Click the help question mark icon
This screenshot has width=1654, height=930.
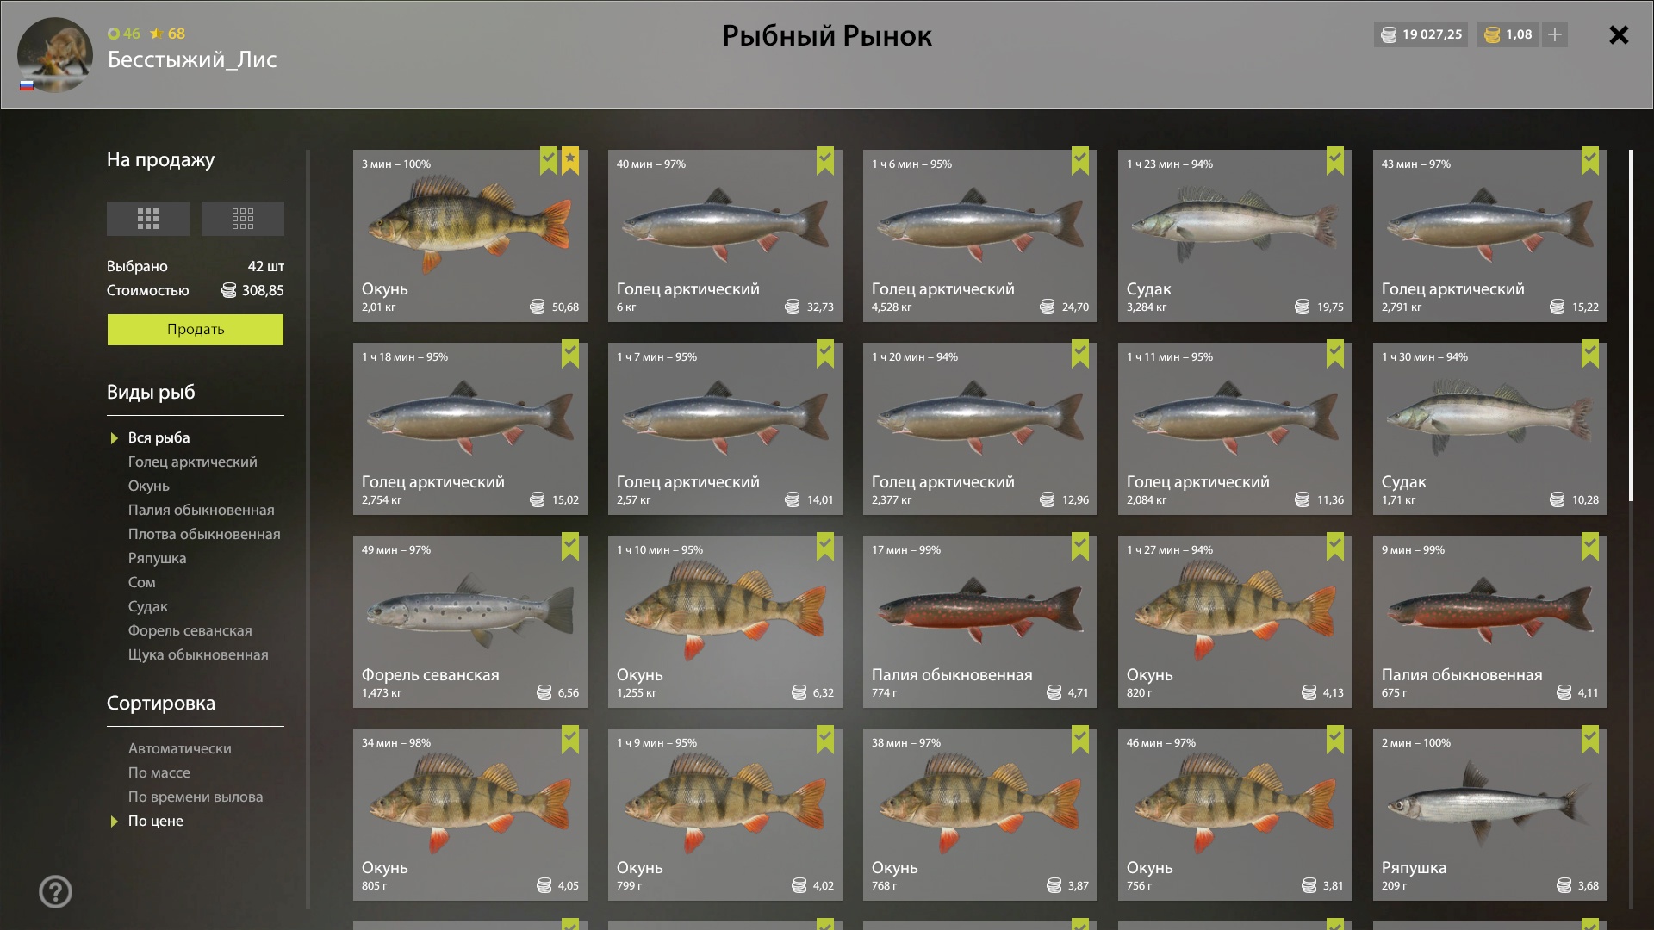[x=55, y=892]
